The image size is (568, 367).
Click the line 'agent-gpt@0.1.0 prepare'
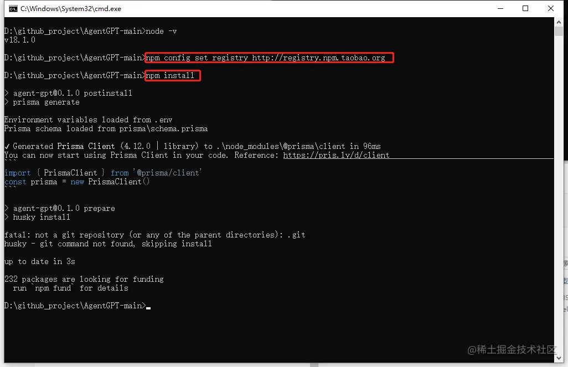[x=59, y=208]
